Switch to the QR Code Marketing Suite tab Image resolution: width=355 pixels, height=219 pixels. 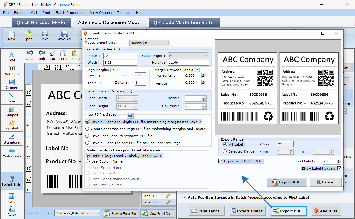(184, 23)
